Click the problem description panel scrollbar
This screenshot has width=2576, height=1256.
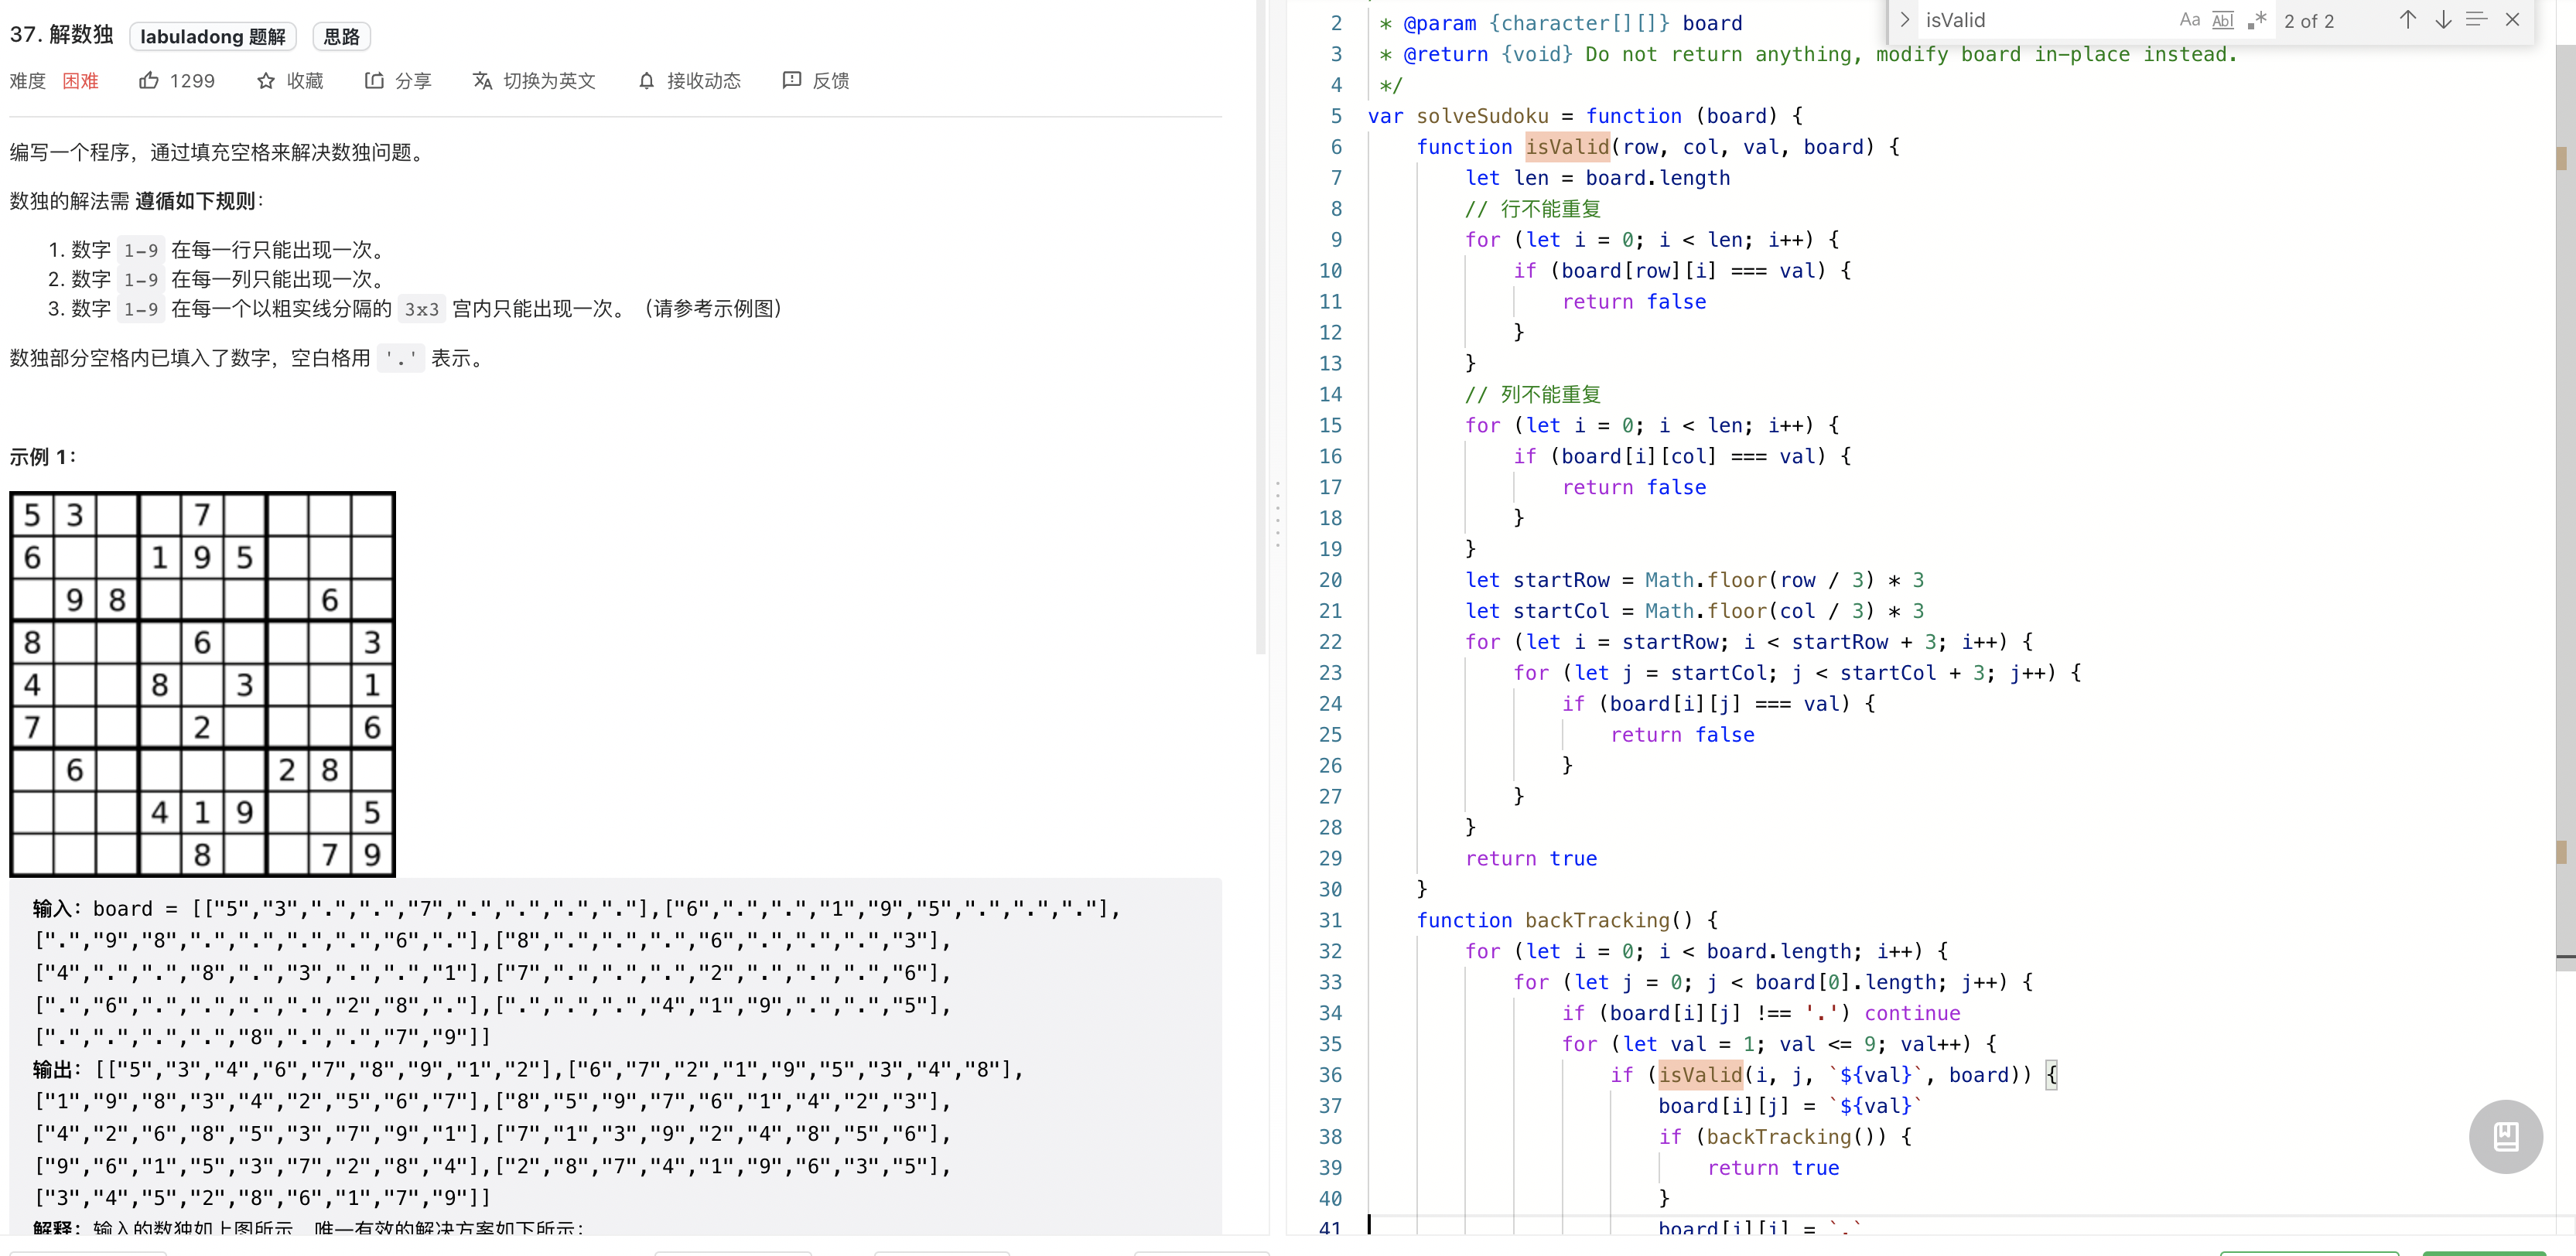pyautogui.click(x=1261, y=328)
